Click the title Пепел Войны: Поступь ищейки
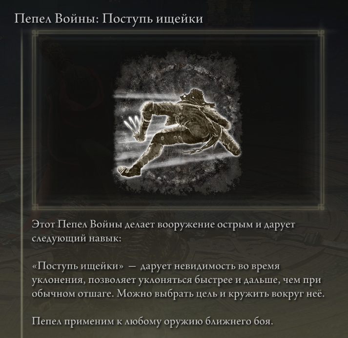Viewport: 348px width, 338px height. [x=109, y=19]
